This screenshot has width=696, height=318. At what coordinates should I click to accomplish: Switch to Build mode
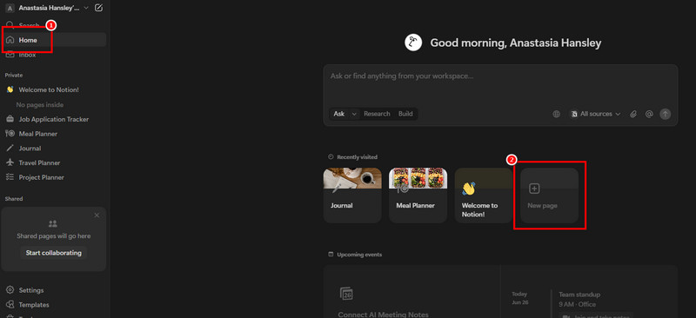click(405, 114)
